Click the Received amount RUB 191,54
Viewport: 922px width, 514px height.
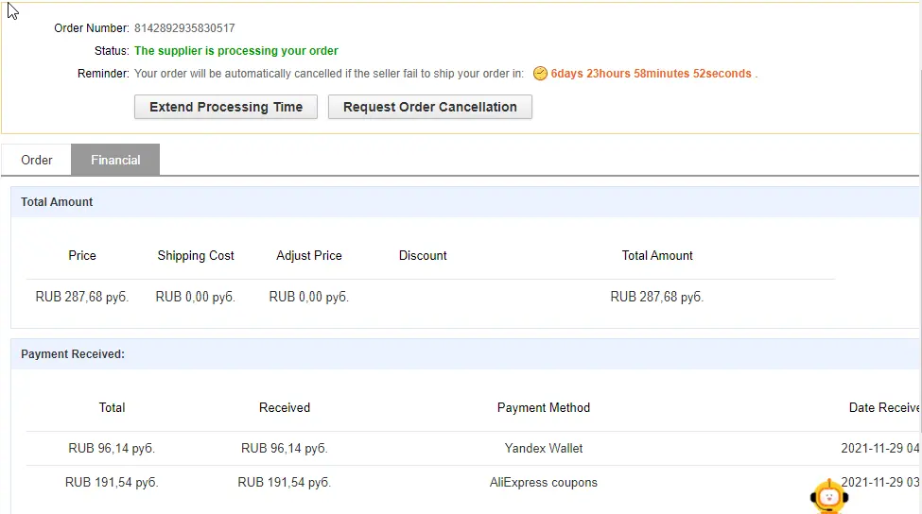284,482
